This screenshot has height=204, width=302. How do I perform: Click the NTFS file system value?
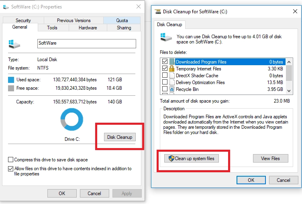pos(43,68)
